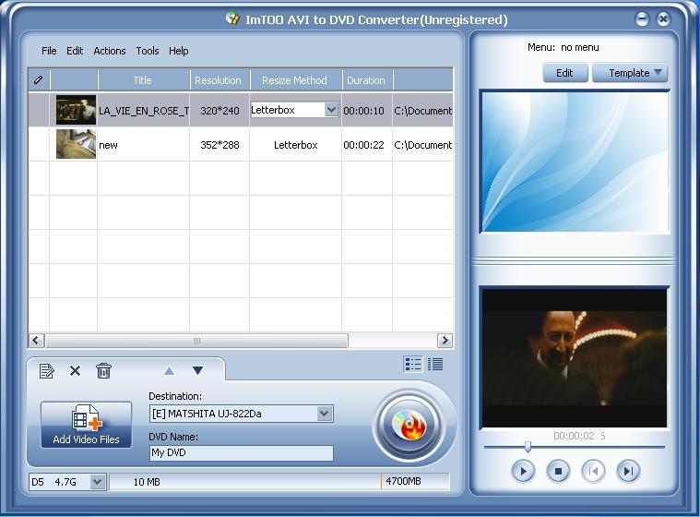This screenshot has width=700, height=517.
Task: Click the DVD Name input field
Action: (241, 452)
